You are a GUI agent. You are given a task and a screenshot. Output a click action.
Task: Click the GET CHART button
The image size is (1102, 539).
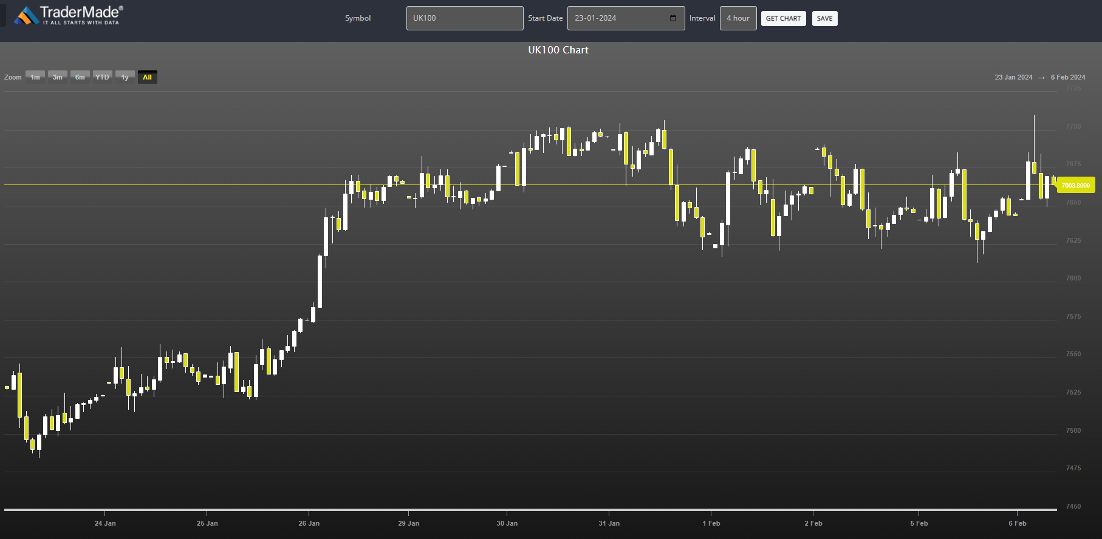783,18
